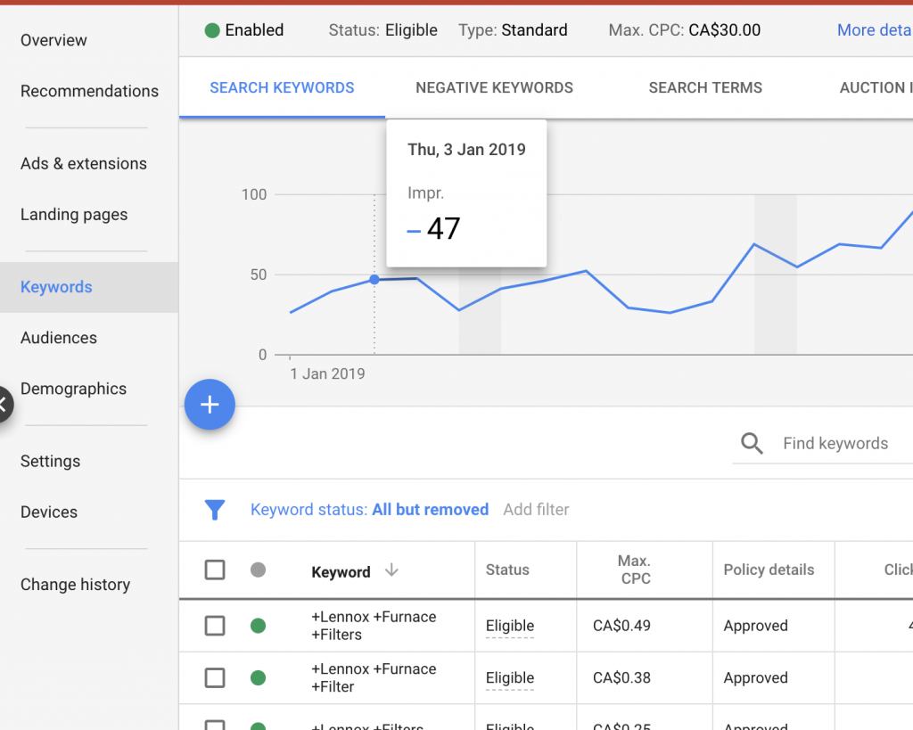913x730 pixels.
Task: Toggle the select-all checkbox in table header
Action: (215, 570)
